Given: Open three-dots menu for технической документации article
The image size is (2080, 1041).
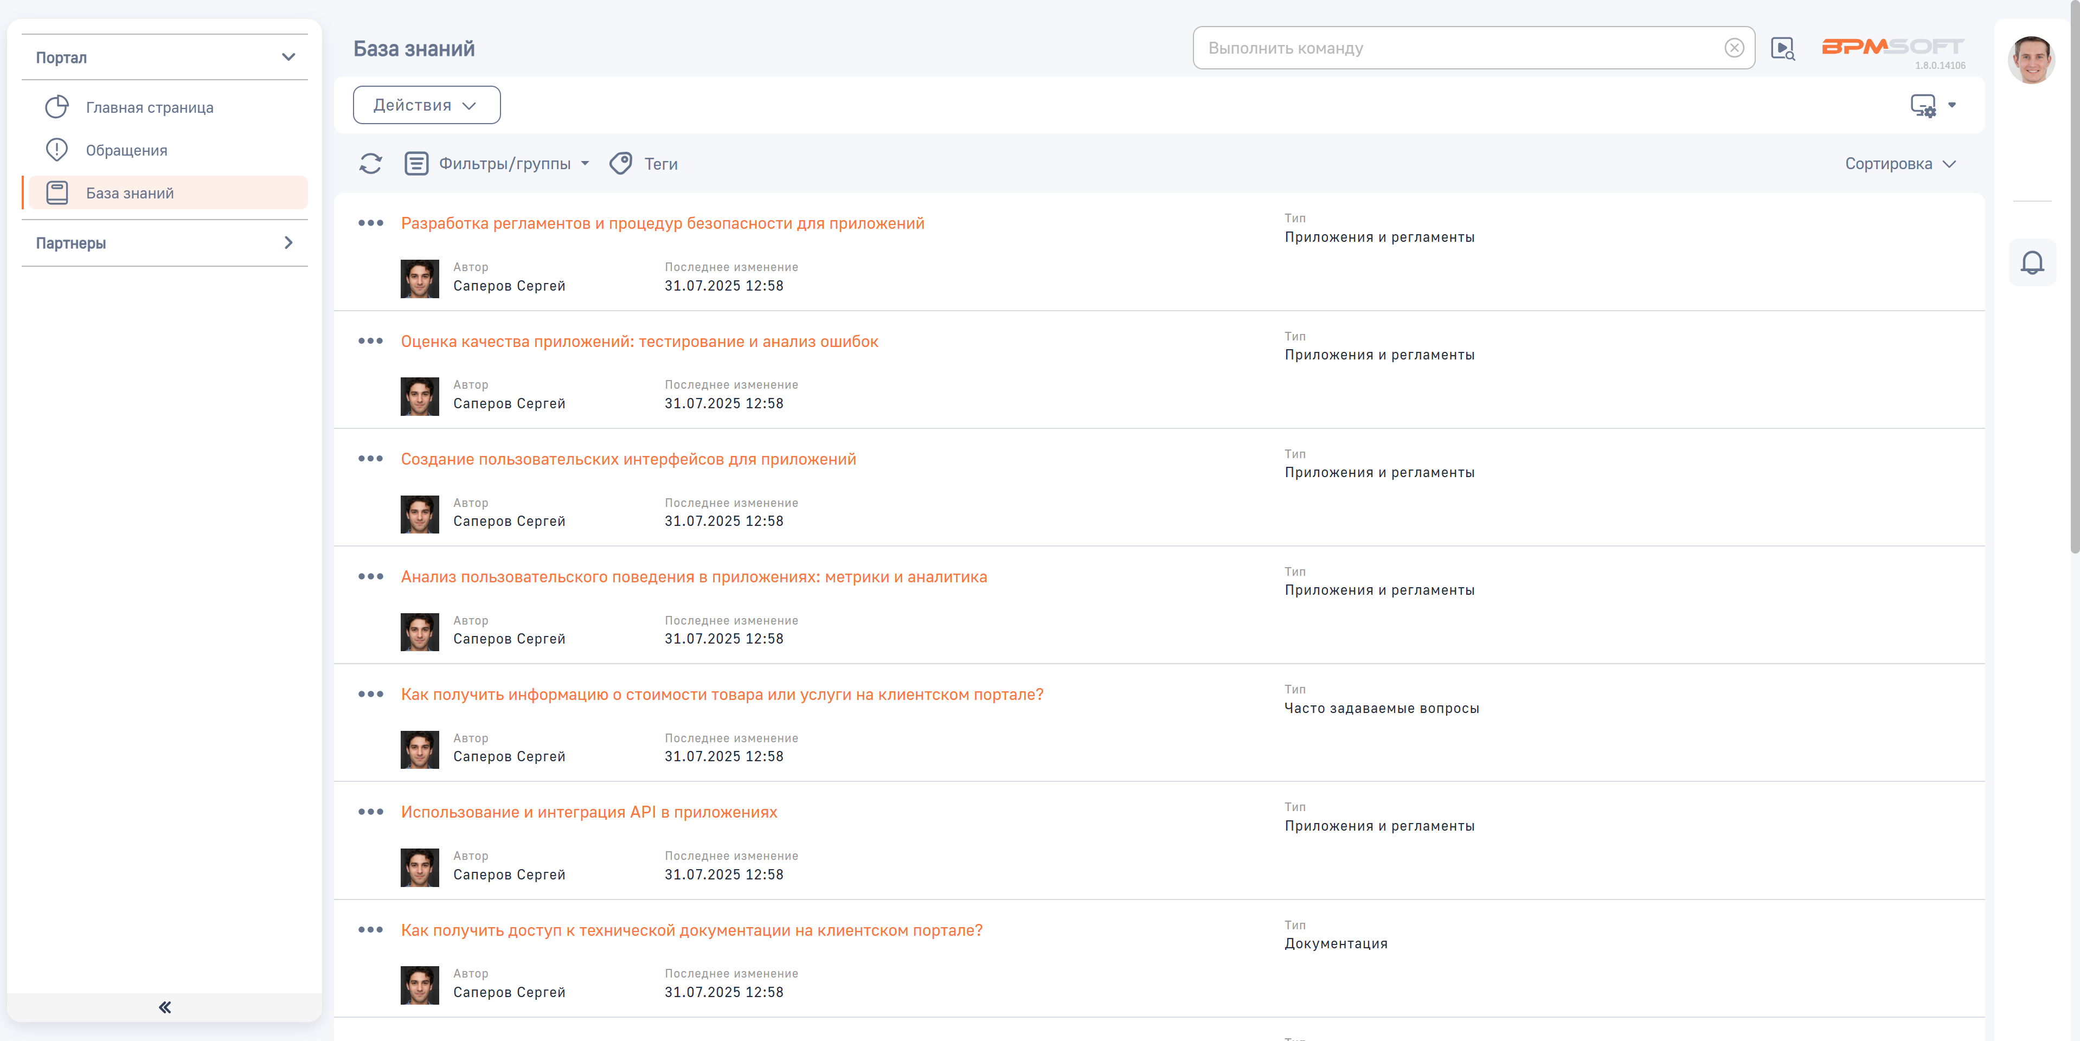Looking at the screenshot, I should [371, 929].
